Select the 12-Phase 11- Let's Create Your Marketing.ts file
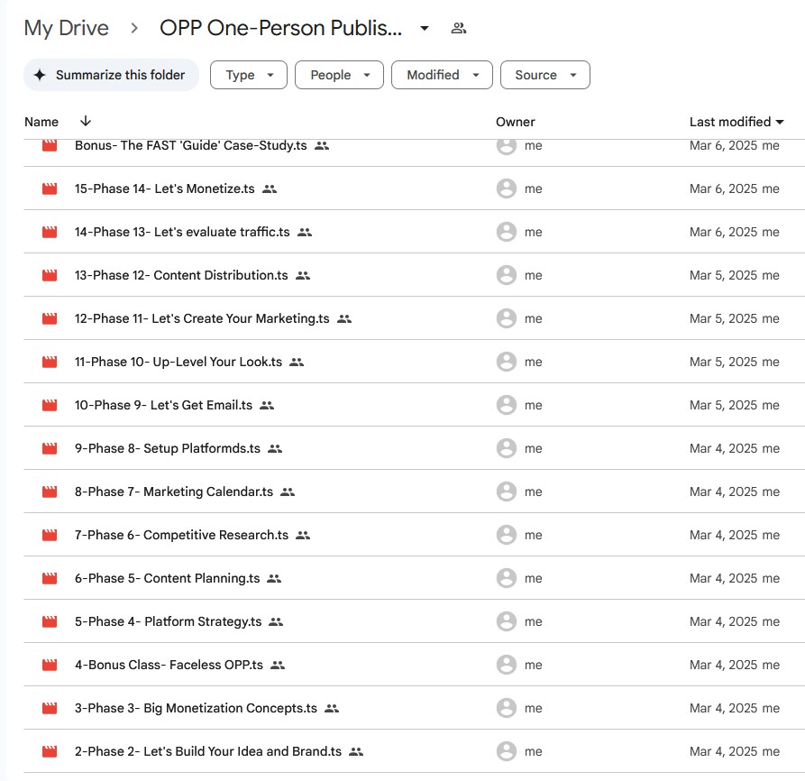 pos(202,318)
